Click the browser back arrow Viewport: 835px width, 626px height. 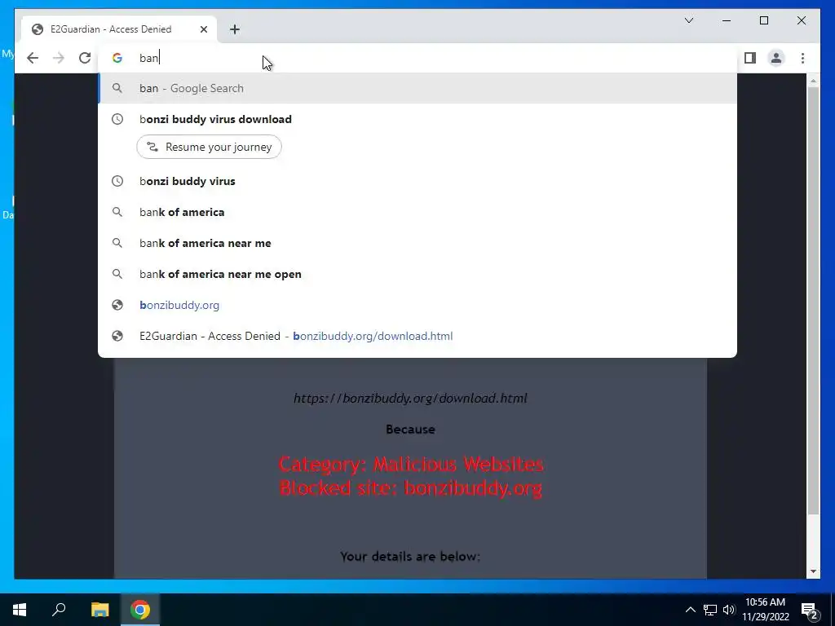click(x=33, y=58)
